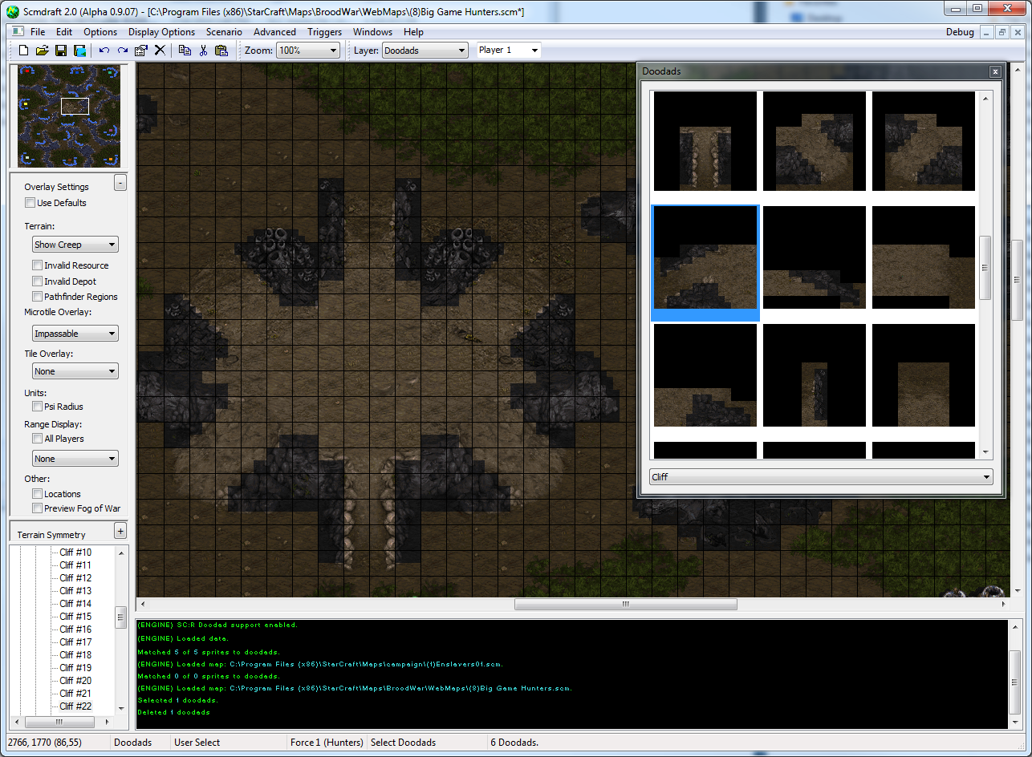Click 'Deleted 1 doodads' log line
Image resolution: width=1032 pixels, height=757 pixels.
(x=174, y=712)
